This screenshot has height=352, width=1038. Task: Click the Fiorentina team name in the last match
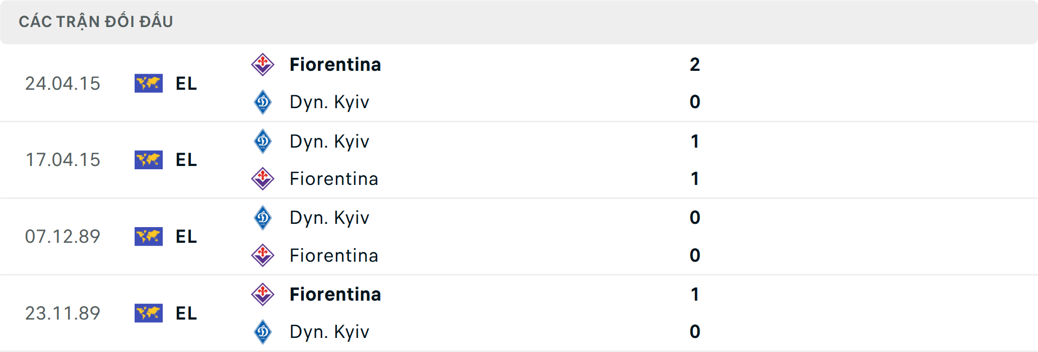tap(335, 294)
